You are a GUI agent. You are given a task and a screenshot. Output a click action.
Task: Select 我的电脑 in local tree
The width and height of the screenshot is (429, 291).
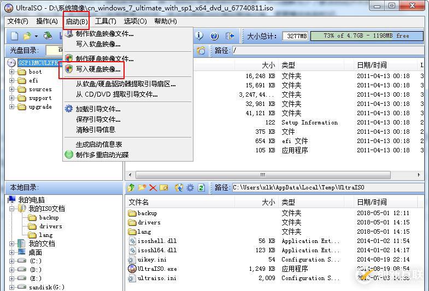pos(31,200)
